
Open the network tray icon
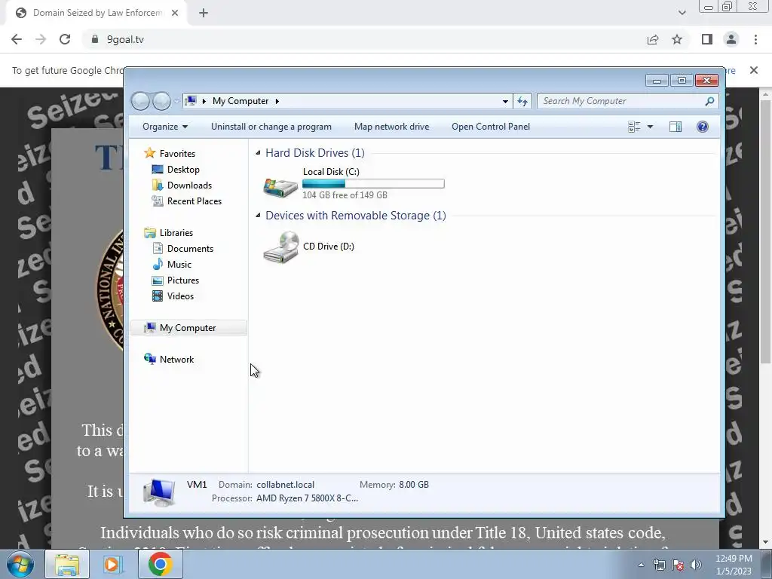point(659,565)
